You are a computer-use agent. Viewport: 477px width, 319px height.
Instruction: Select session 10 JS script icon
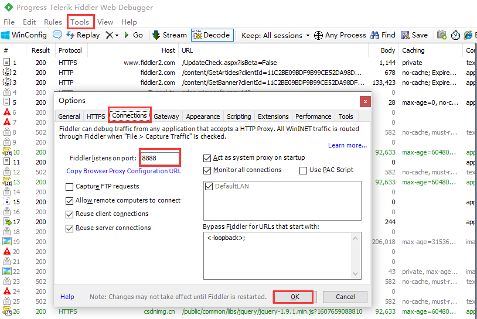(x=6, y=152)
